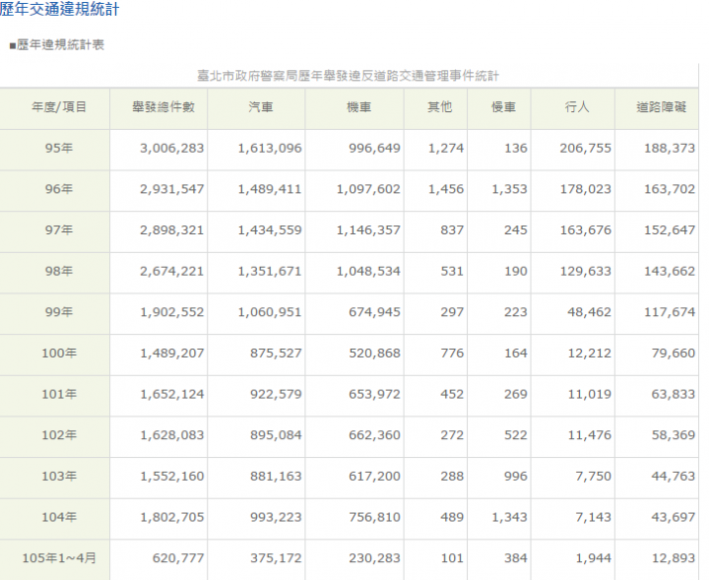Click motorcycle value 230,283 in 105年1~4月 row
Screen dimensions: 709x580
click(x=375, y=558)
